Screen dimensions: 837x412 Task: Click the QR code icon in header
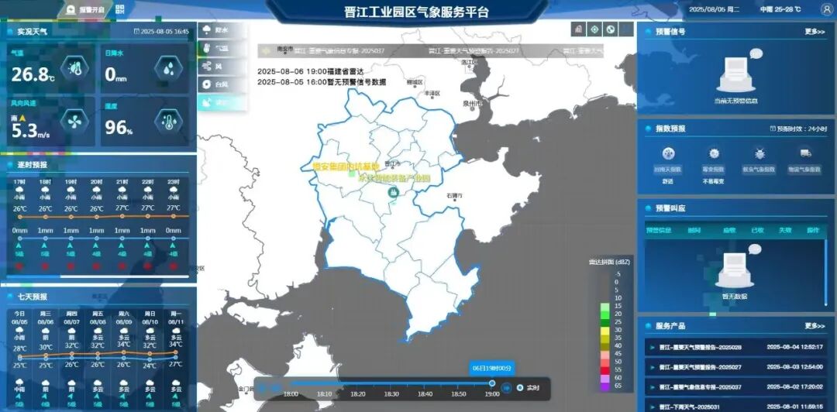(120, 9)
